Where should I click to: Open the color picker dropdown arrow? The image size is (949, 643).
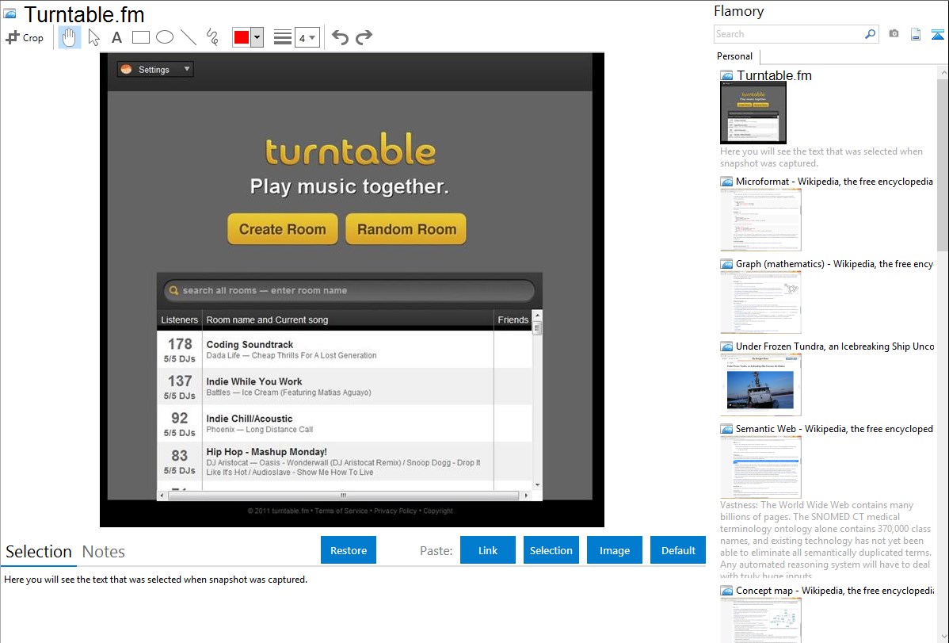pyautogui.click(x=257, y=37)
